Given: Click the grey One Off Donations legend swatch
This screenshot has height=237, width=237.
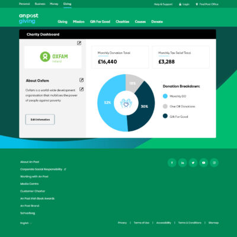Looking at the screenshot, I should [x=165, y=107].
